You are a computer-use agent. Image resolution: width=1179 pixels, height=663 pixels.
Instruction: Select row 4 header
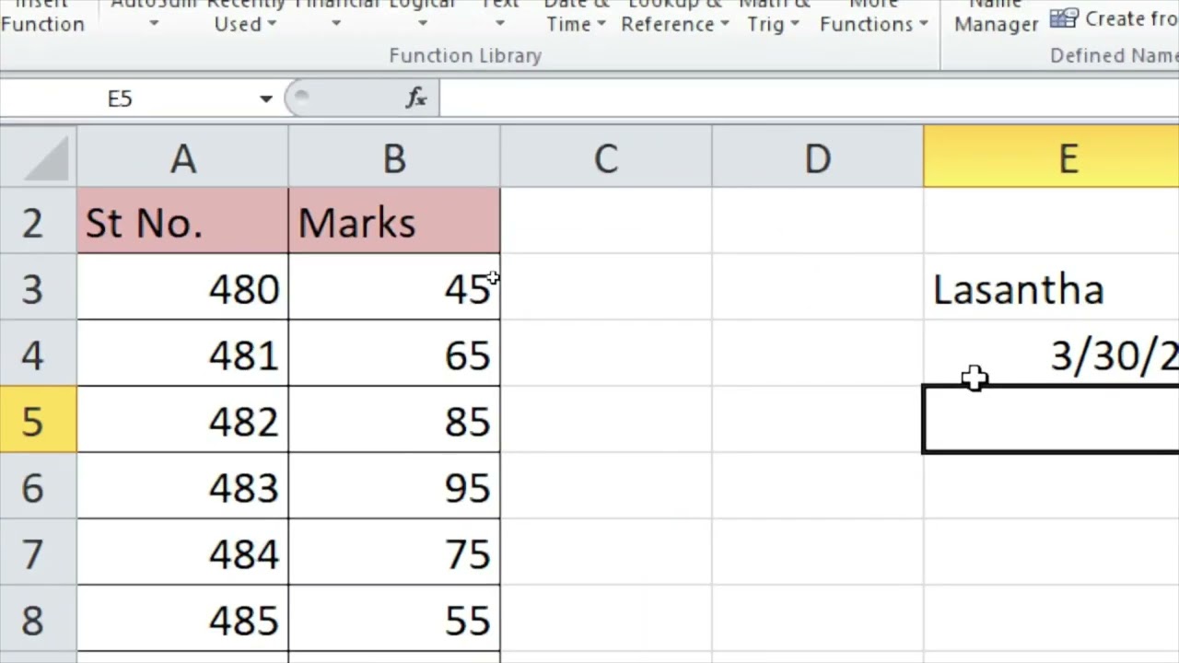(x=39, y=354)
